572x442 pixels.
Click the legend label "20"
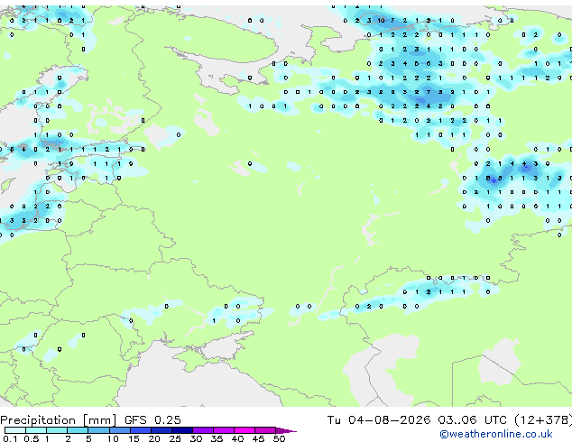tap(154, 438)
